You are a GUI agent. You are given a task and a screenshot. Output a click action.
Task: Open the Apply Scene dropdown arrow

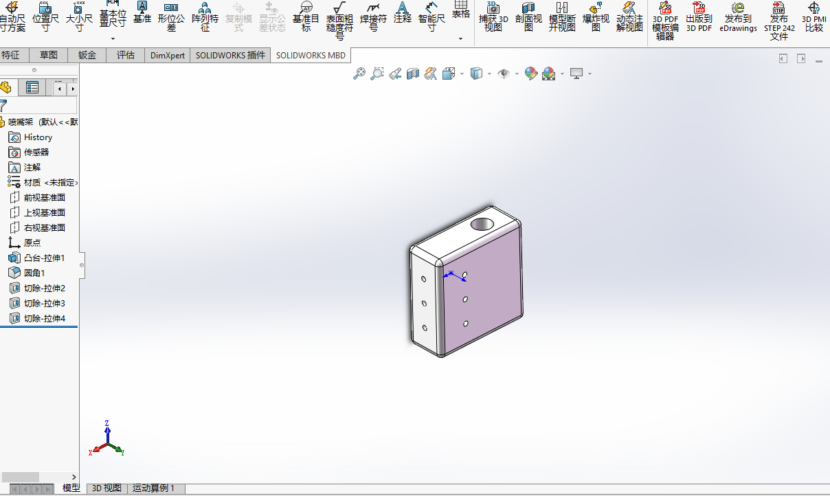tap(562, 74)
